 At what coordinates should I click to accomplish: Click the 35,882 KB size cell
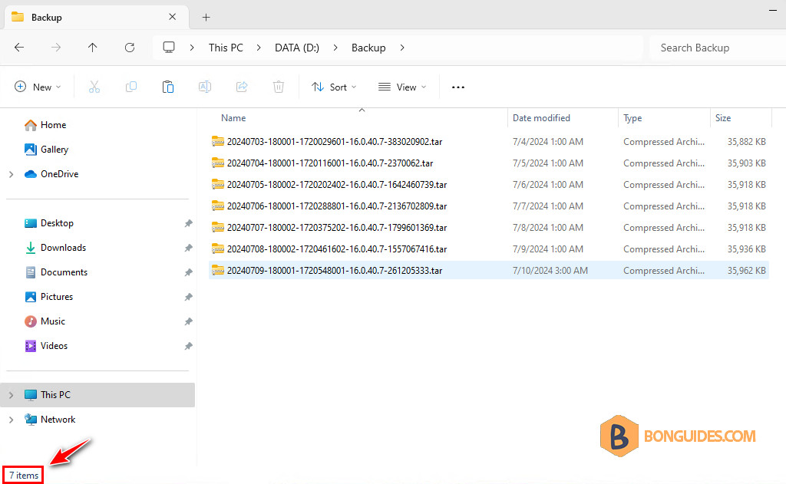(746, 142)
